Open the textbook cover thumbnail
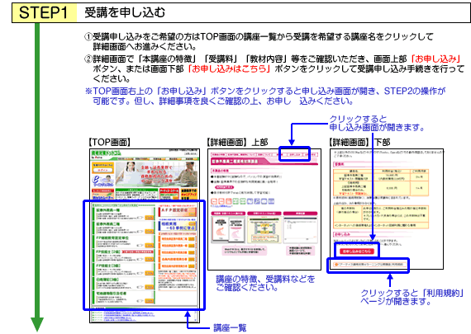Screen dimensions: 471x334 [x=228, y=229]
